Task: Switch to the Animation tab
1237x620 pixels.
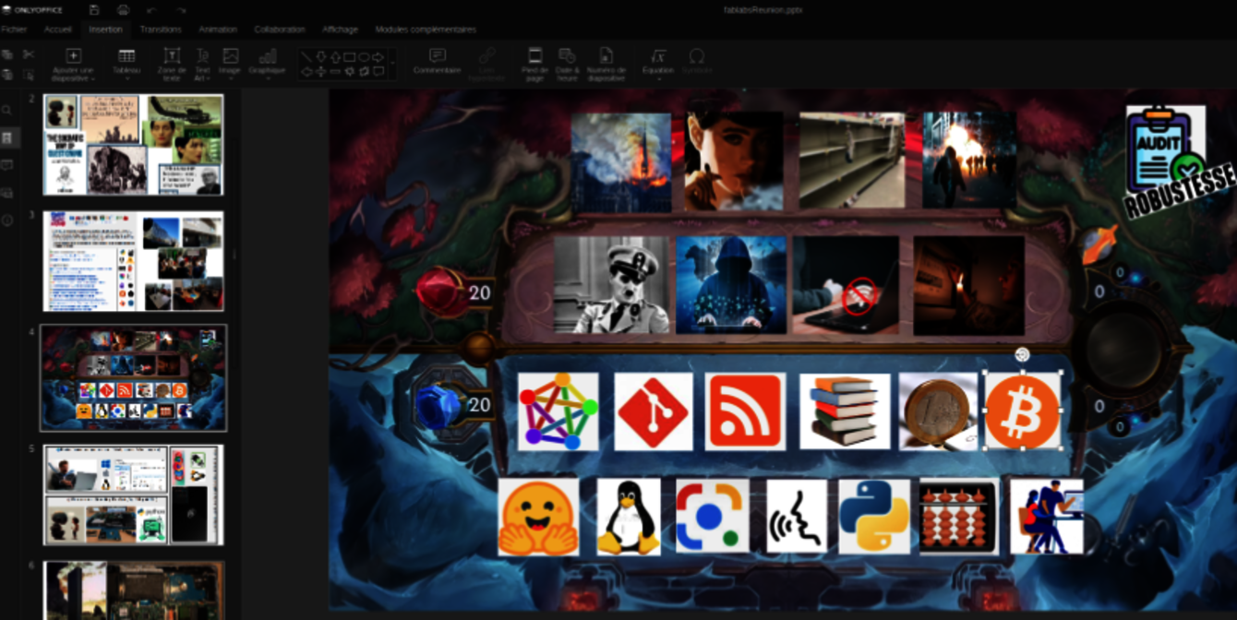Action: (218, 30)
